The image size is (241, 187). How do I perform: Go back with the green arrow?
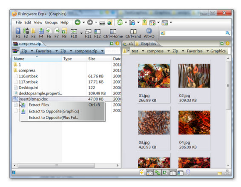click(x=77, y=23)
